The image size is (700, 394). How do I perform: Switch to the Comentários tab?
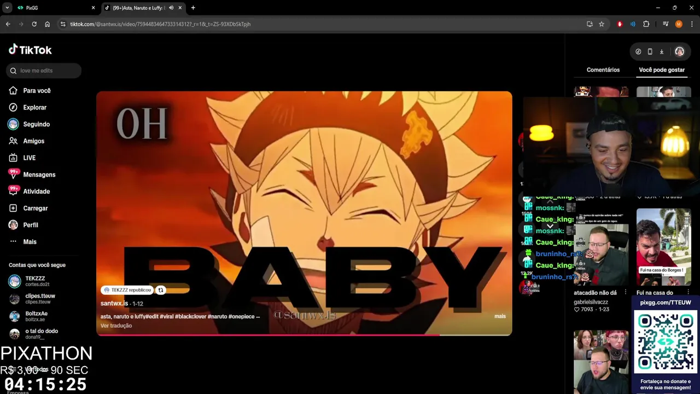603,70
